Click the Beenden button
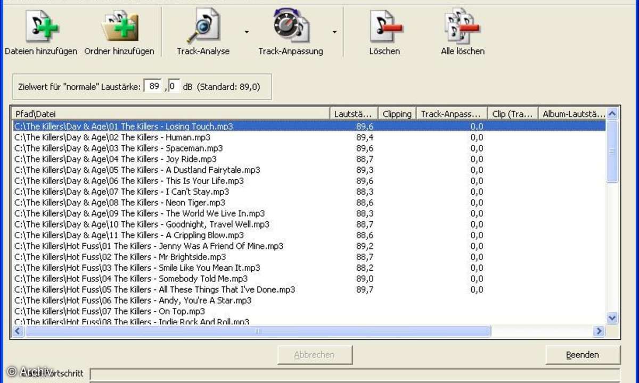This screenshot has height=383, width=639. coord(583,355)
